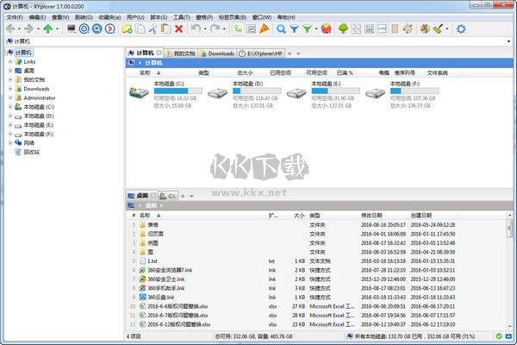Open the 帮助(H) menu

pyautogui.click(x=286, y=17)
